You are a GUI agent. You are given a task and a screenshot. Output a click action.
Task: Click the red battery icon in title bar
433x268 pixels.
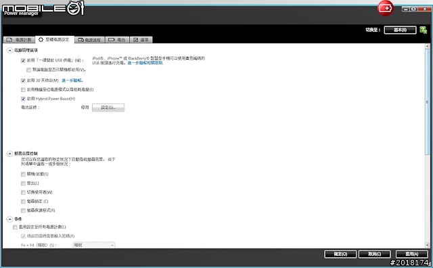click(386, 8)
